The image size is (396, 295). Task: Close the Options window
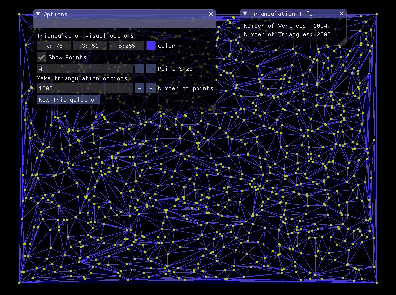pyautogui.click(x=211, y=14)
